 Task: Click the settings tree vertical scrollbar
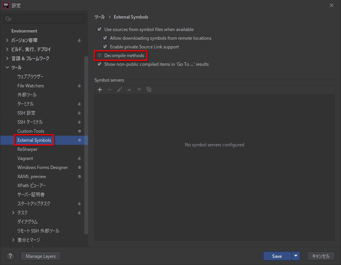coord(86,145)
